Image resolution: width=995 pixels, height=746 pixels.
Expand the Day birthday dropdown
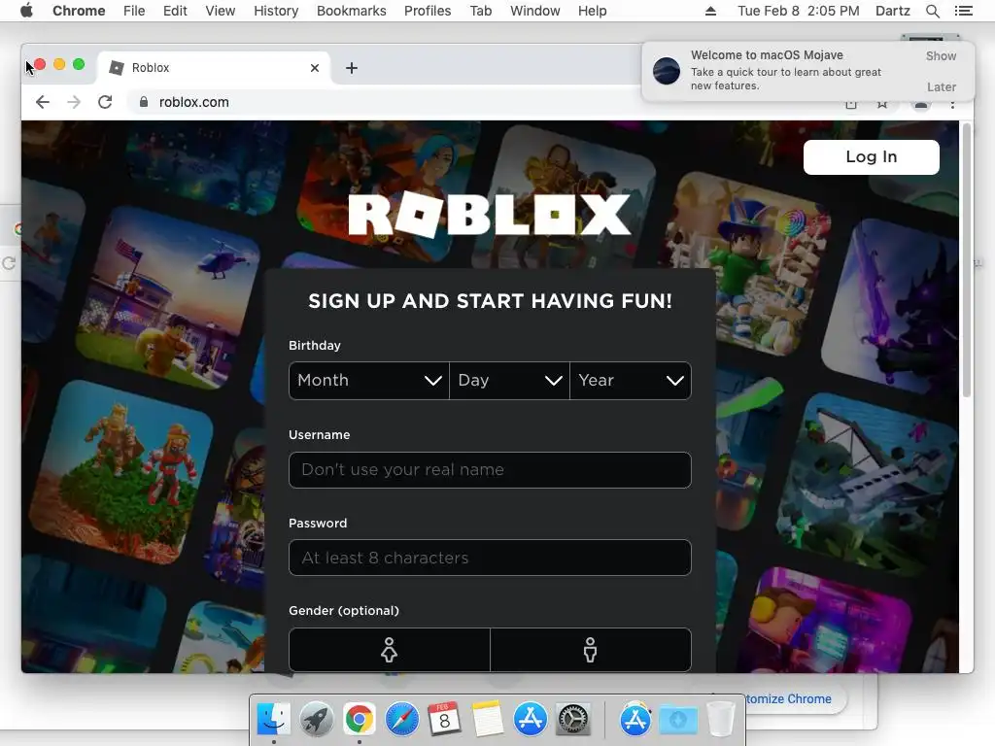(x=509, y=381)
